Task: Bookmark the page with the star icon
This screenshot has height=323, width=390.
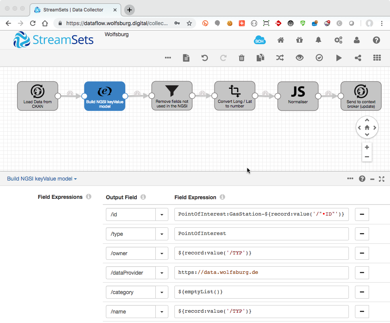Action: tap(189, 23)
